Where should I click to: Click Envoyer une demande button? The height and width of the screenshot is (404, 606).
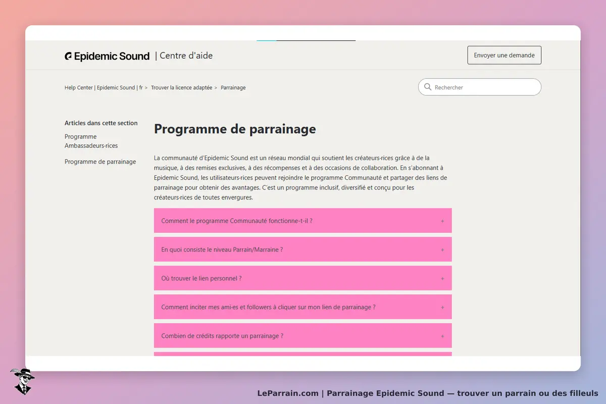(x=504, y=55)
